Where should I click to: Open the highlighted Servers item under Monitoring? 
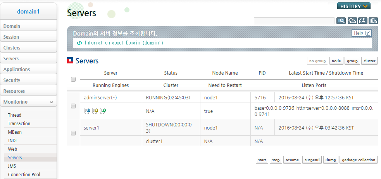pos(30,158)
